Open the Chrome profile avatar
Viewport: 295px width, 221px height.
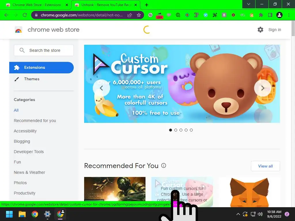point(279,15)
